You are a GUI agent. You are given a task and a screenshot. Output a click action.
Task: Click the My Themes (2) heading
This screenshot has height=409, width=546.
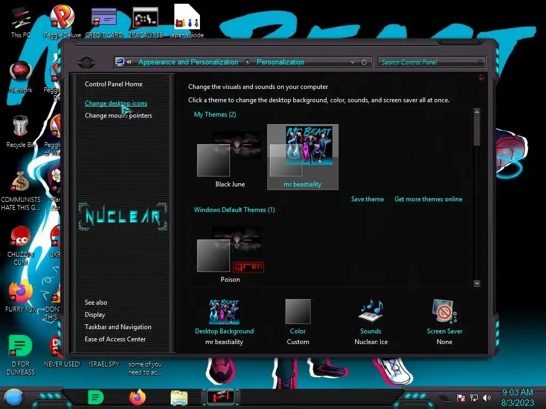click(x=215, y=114)
